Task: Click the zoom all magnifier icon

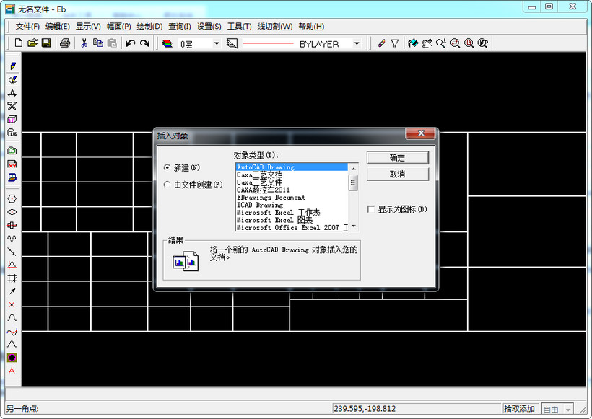Action: point(483,43)
